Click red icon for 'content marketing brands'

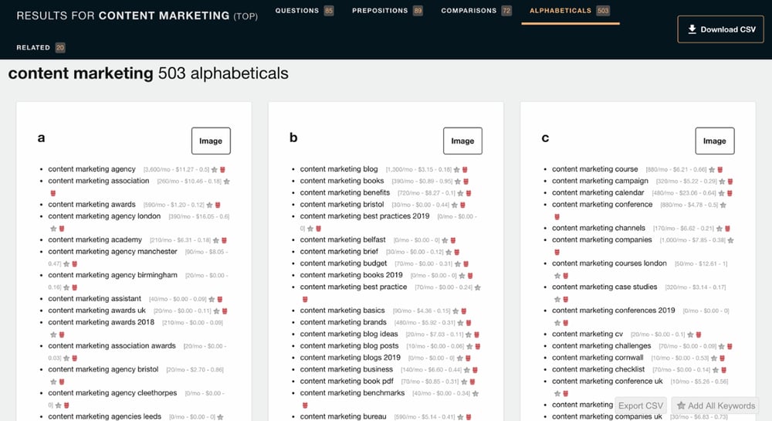tap(469, 323)
